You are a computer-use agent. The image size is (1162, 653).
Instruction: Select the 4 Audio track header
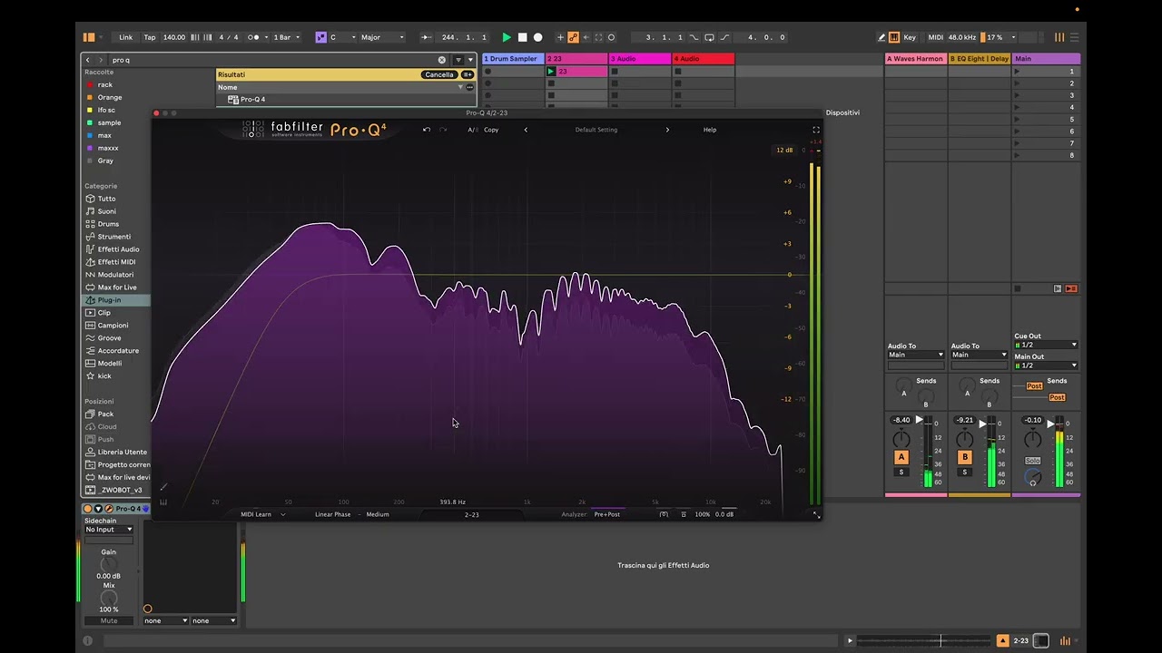(x=703, y=59)
